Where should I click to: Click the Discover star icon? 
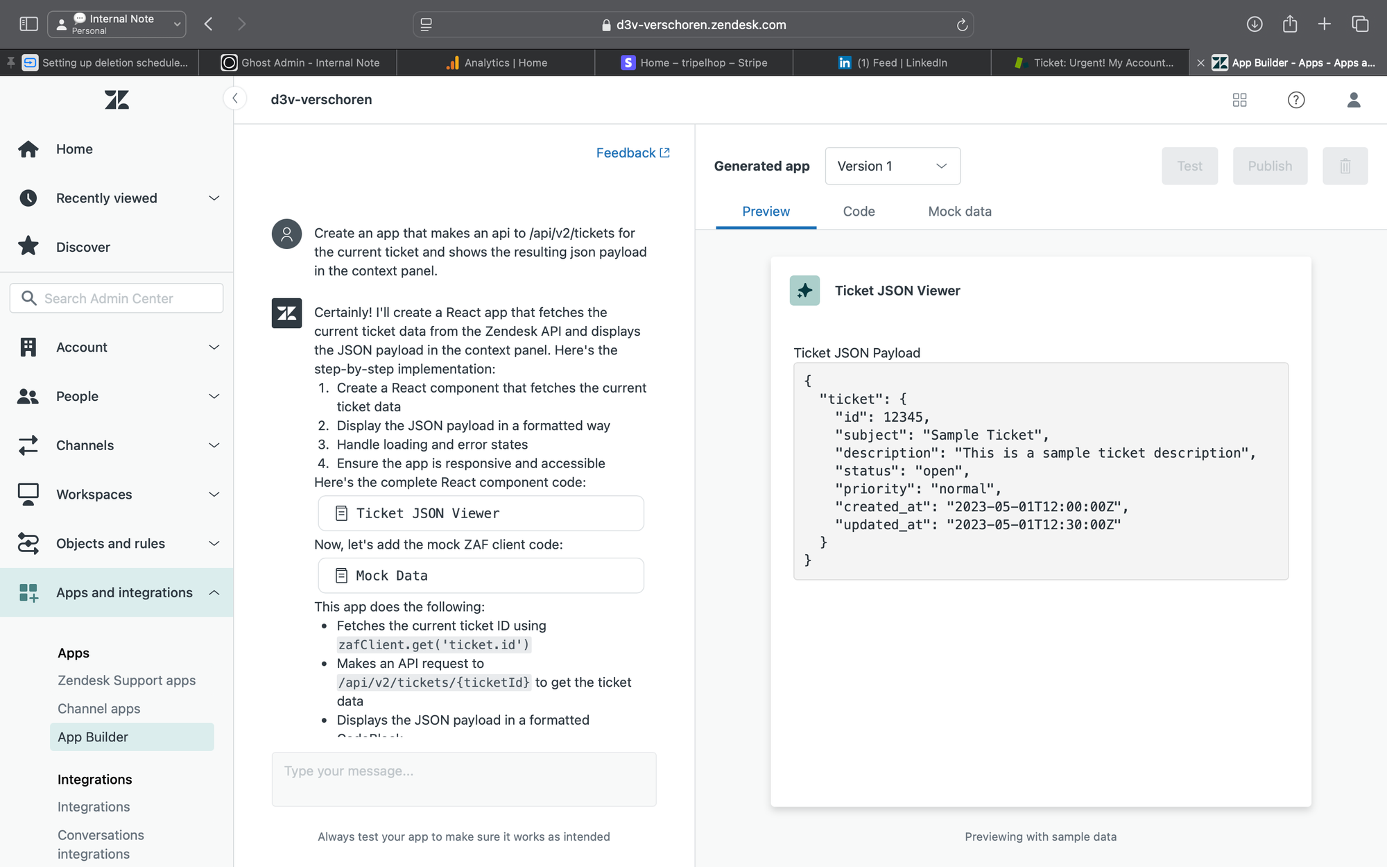tap(28, 247)
